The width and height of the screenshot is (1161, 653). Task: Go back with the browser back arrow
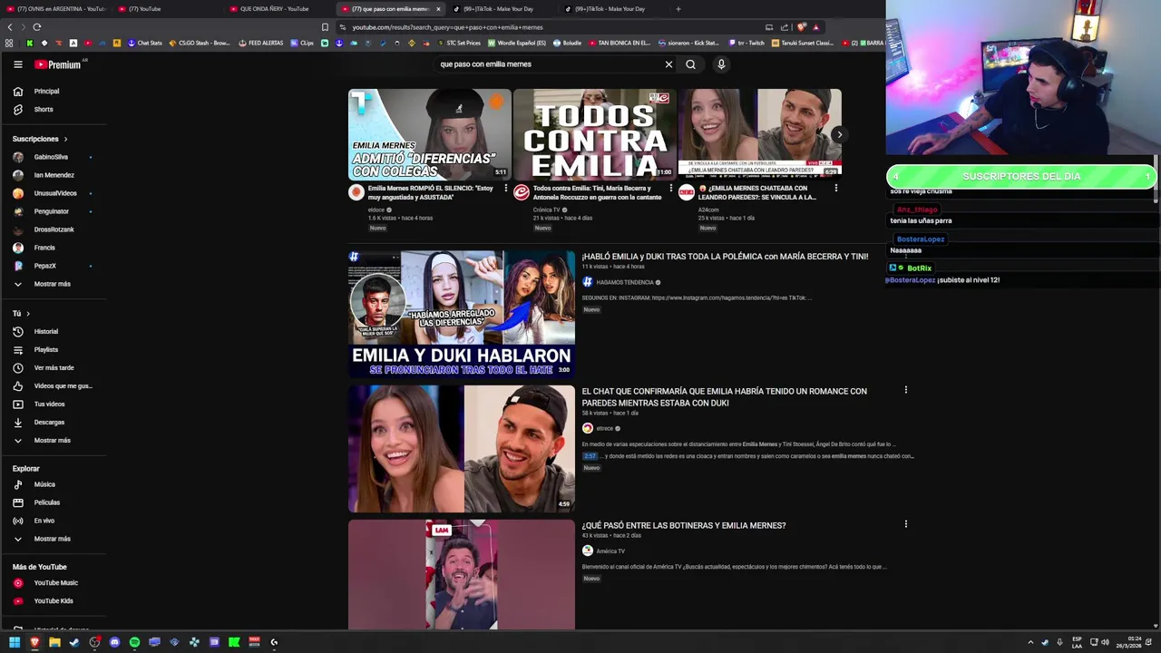pyautogui.click(x=10, y=27)
